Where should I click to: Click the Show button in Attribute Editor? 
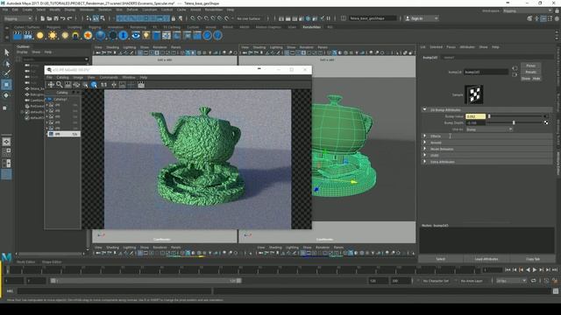tap(526, 78)
